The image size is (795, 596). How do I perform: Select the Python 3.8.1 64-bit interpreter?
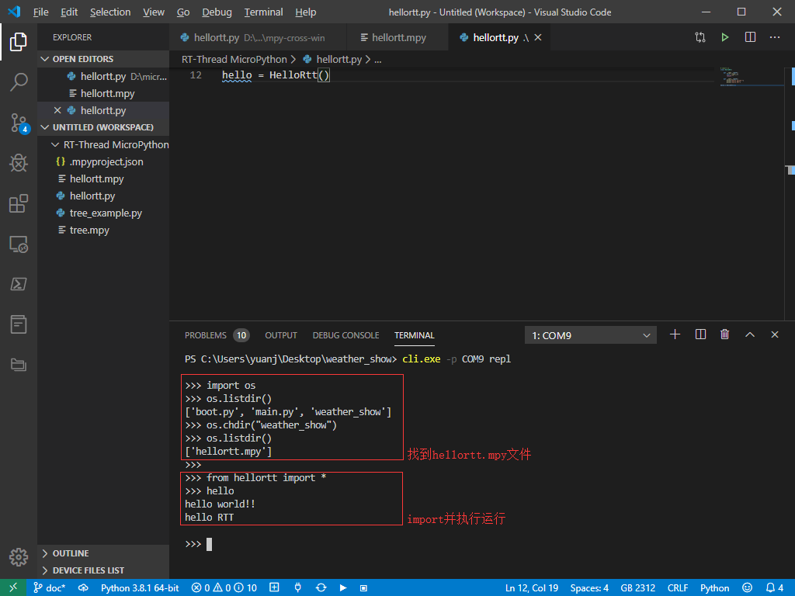click(140, 587)
